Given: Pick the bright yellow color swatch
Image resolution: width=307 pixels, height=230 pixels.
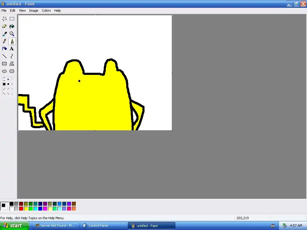Looking at the screenshot, I should [26, 209].
